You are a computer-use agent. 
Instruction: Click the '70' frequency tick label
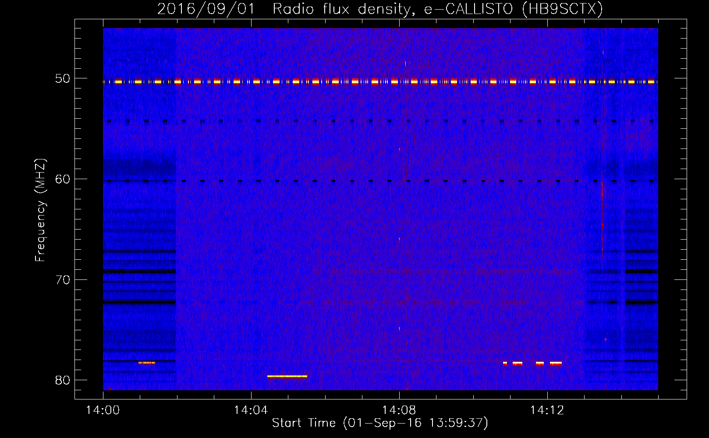click(63, 280)
